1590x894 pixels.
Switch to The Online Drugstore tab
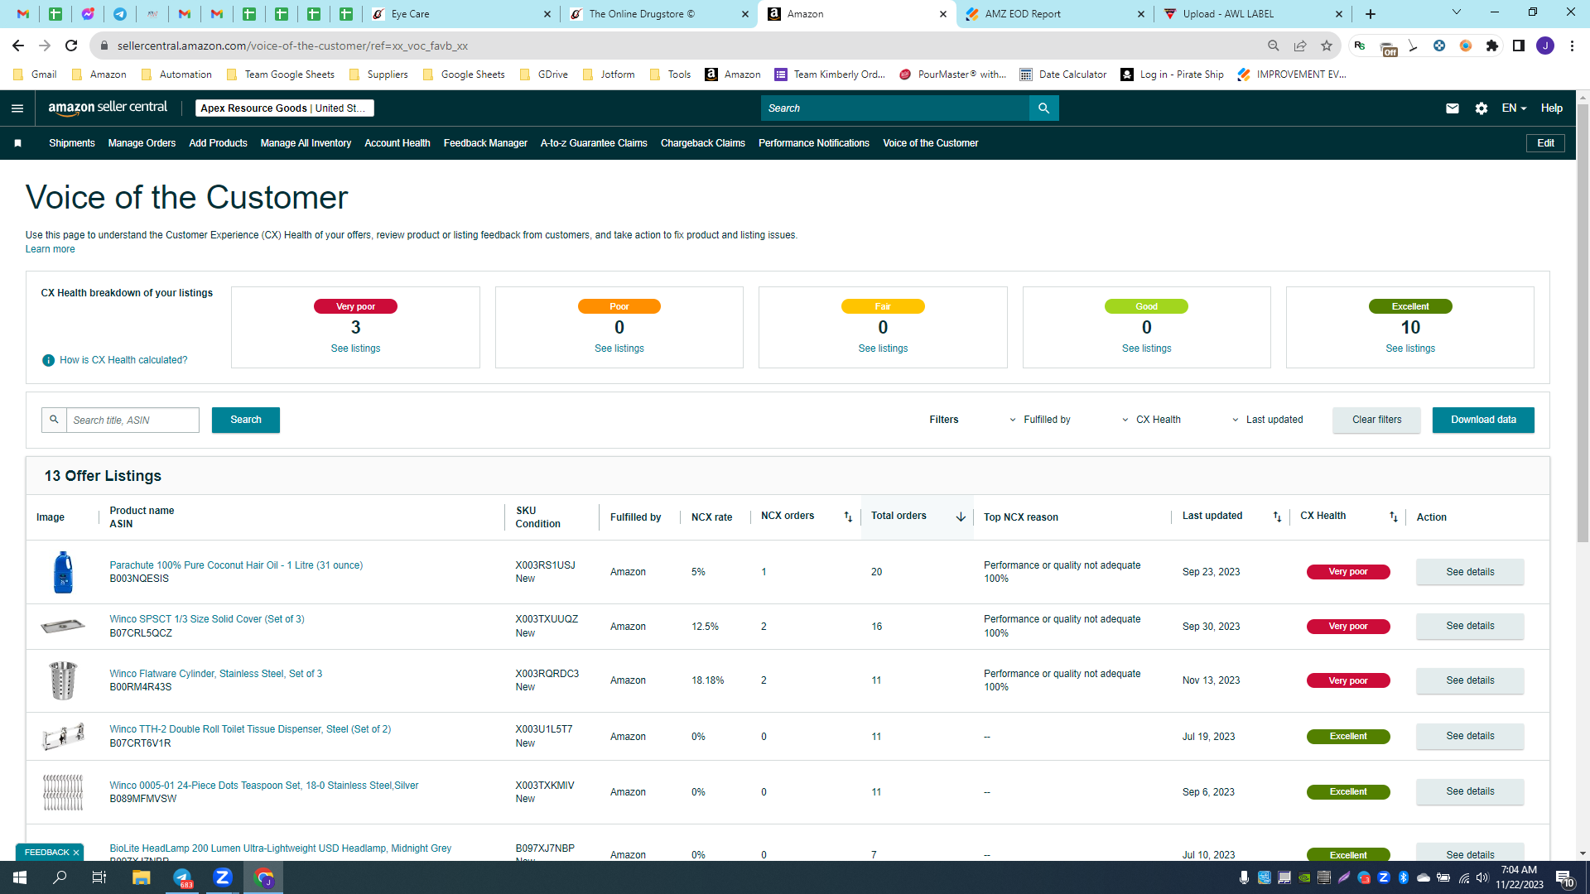coord(659,14)
